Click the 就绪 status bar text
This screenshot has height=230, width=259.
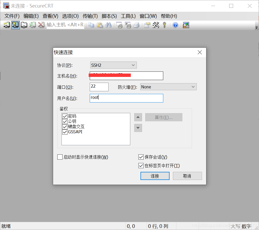(x=6, y=226)
